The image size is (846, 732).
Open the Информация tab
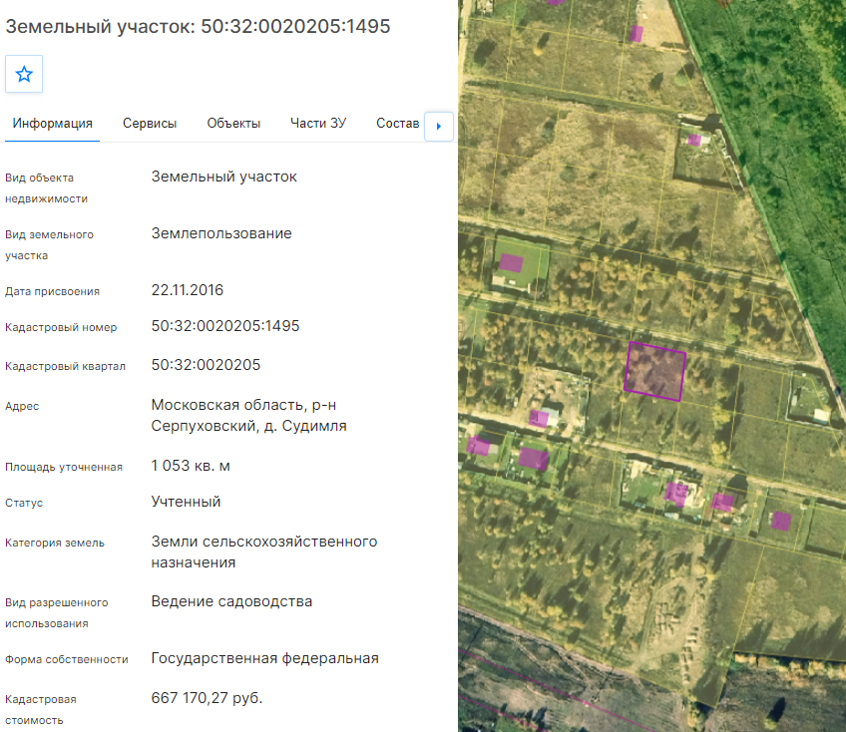52,124
